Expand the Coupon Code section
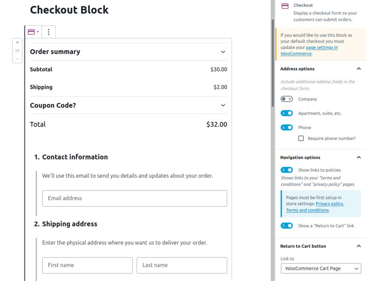The width and height of the screenshot is (366, 281). coord(223,105)
